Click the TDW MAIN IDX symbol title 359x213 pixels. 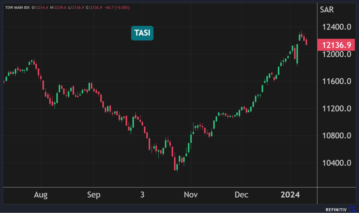(17, 7)
